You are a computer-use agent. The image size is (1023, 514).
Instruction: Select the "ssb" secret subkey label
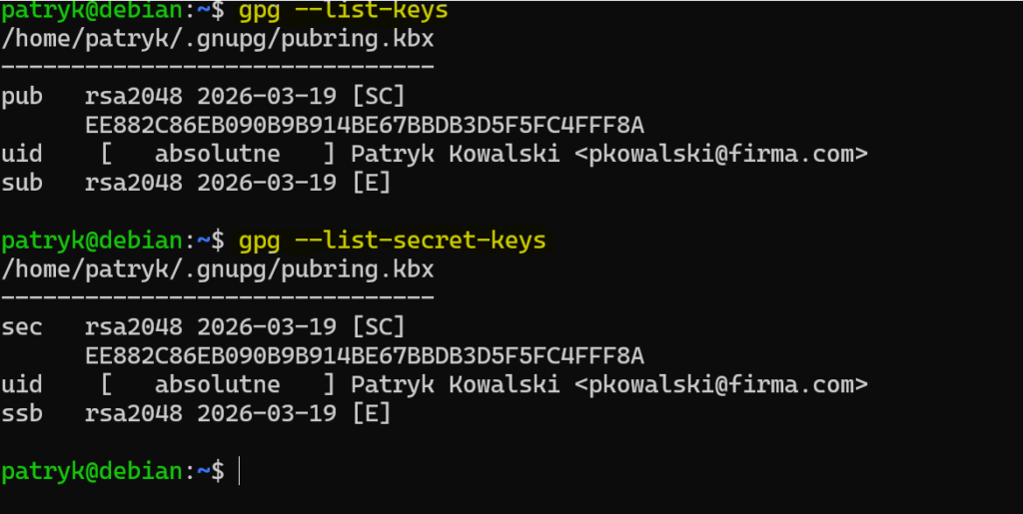click(22, 413)
